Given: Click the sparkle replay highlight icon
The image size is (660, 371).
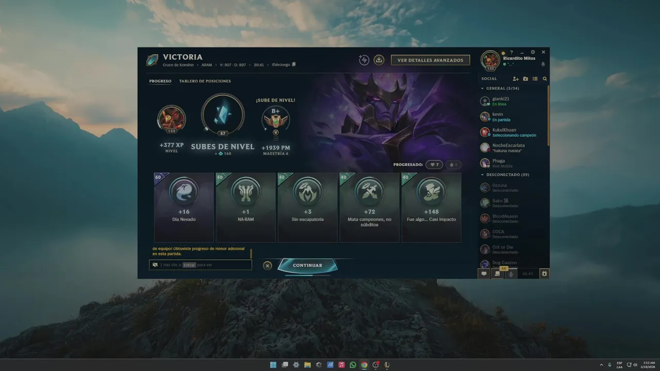Looking at the screenshot, I should coord(364,60).
